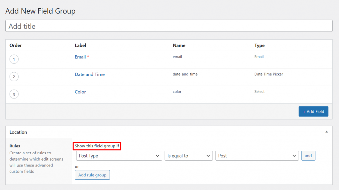339x190 pixels.
Task: Open the Color field label link
Action: [80, 92]
